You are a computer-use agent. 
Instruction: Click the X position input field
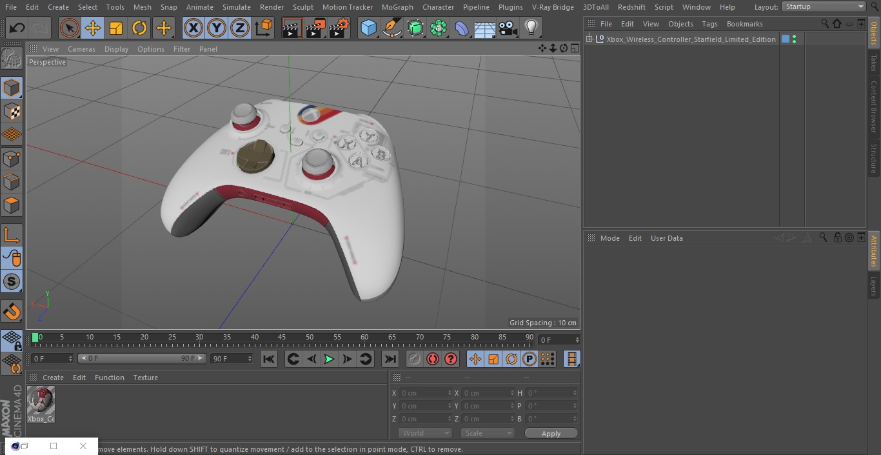[426, 393]
